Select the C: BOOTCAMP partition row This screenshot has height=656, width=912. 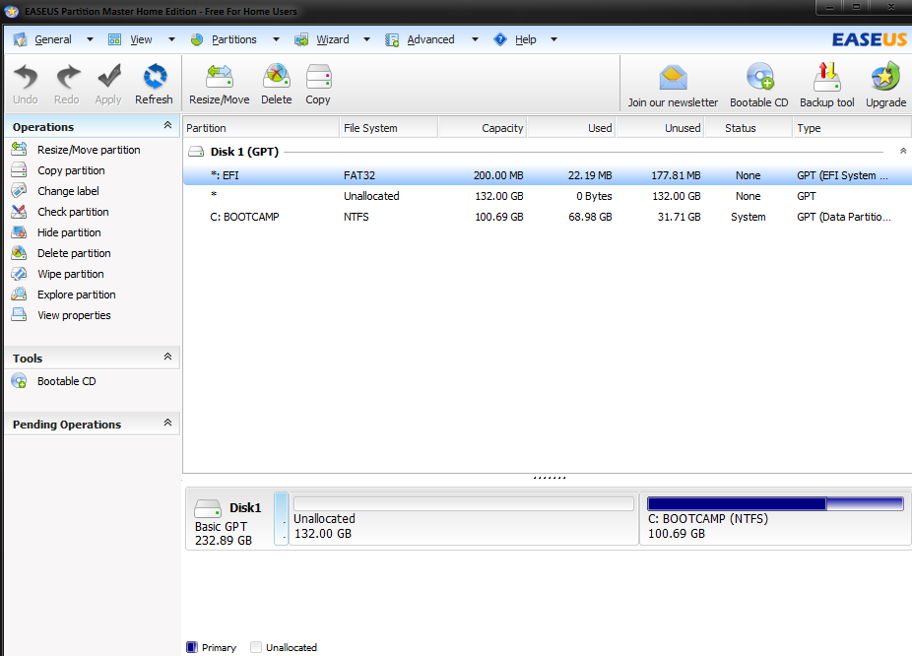coord(548,217)
